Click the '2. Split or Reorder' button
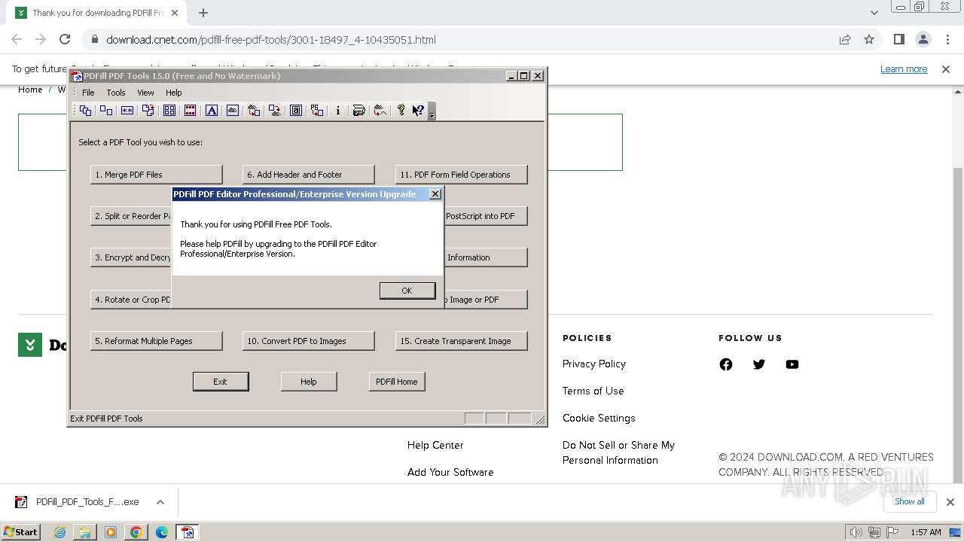Image resolution: width=964 pixels, height=542 pixels. pyautogui.click(x=131, y=216)
